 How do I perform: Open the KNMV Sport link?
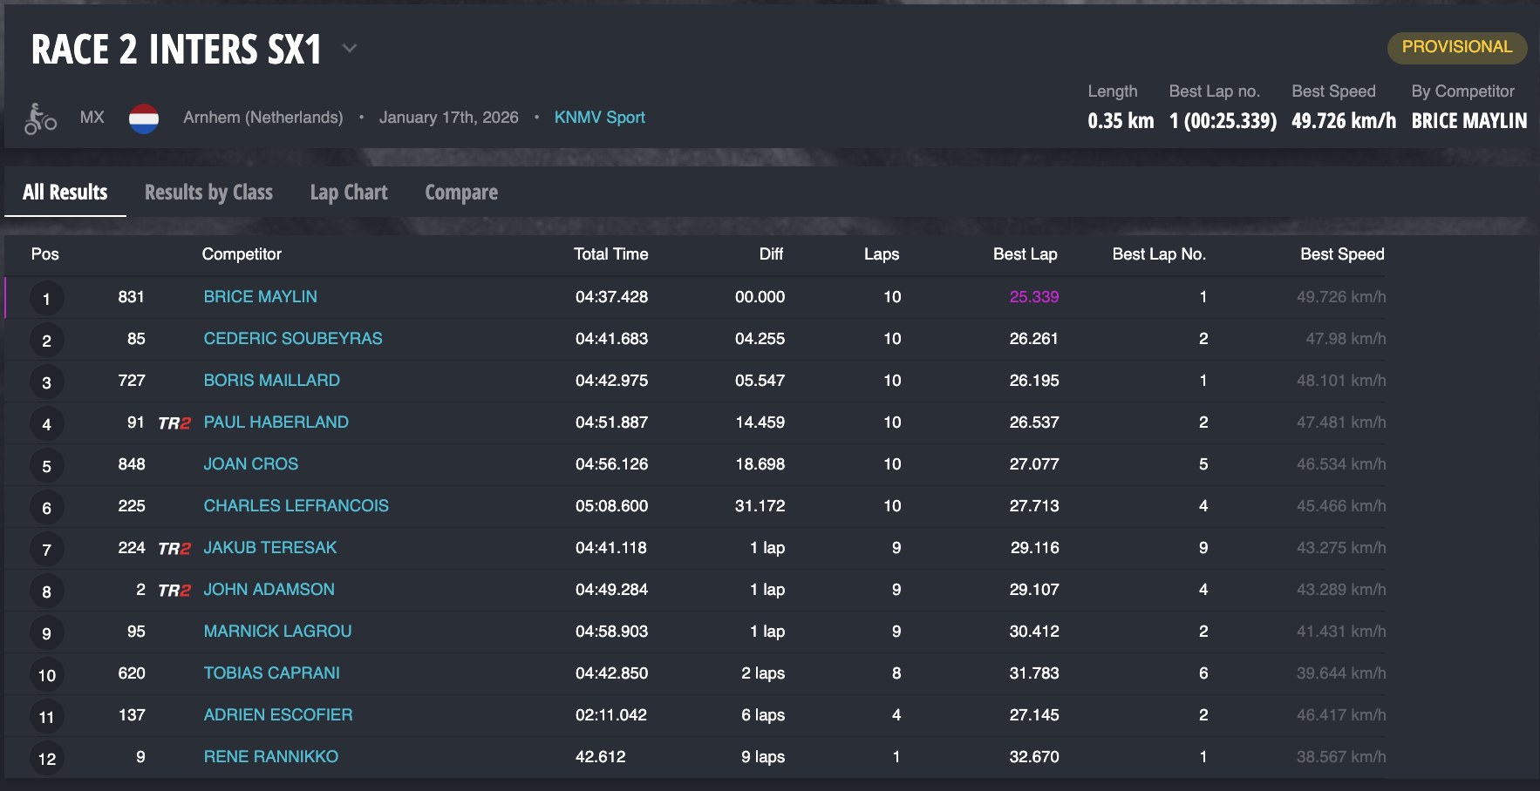pos(599,118)
